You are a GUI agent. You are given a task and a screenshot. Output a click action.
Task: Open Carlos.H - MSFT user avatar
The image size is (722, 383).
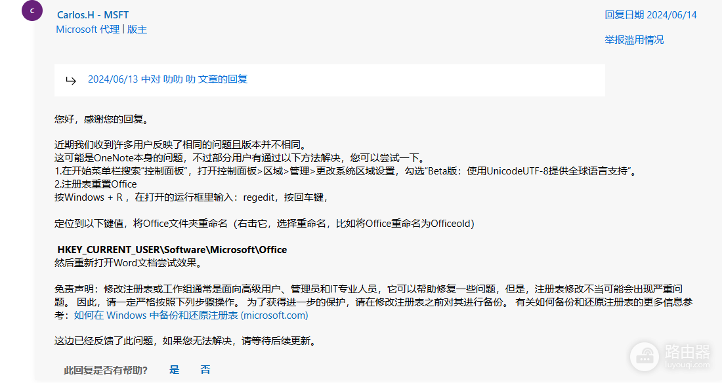tap(32, 10)
